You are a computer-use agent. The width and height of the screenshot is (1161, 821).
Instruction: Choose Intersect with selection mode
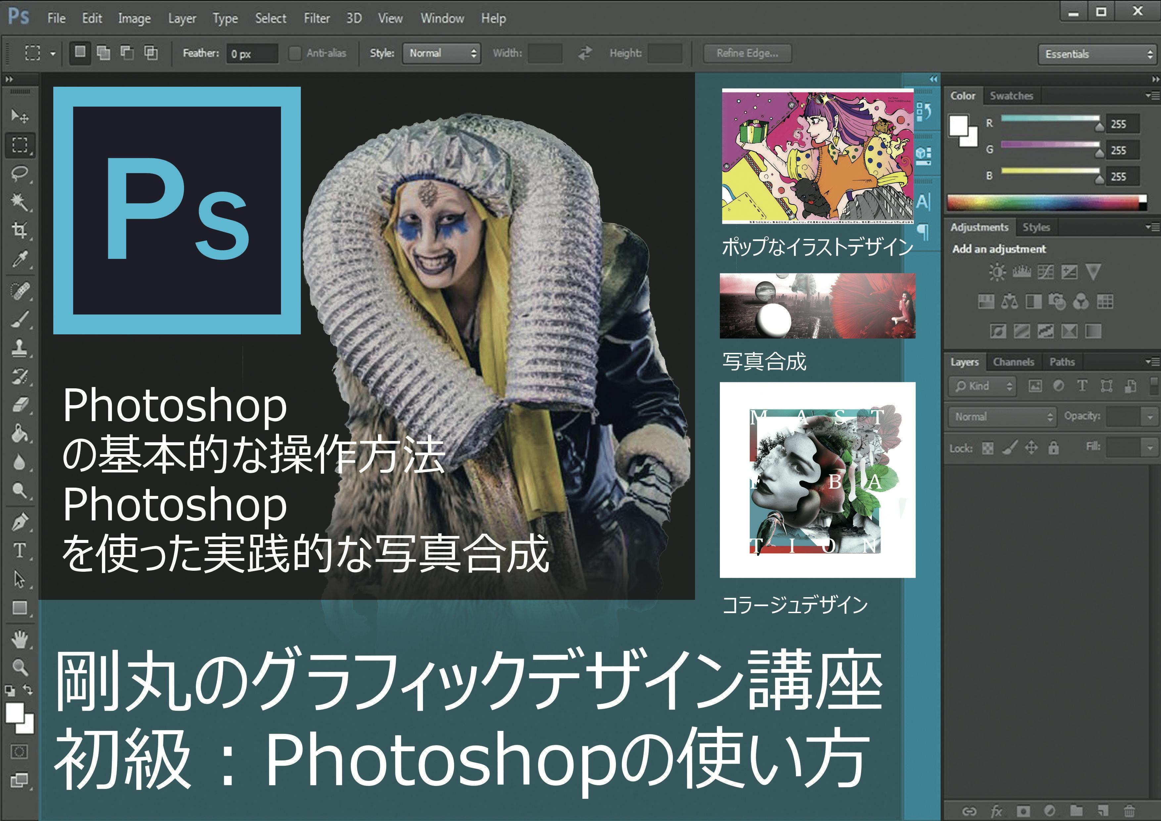click(151, 53)
